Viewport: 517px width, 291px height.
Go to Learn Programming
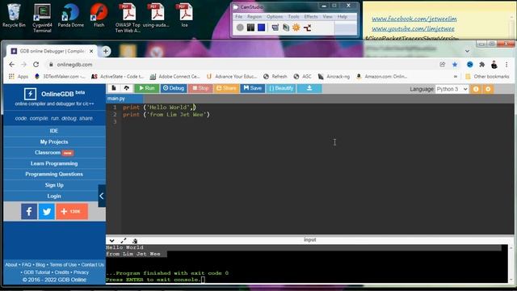coord(54,163)
